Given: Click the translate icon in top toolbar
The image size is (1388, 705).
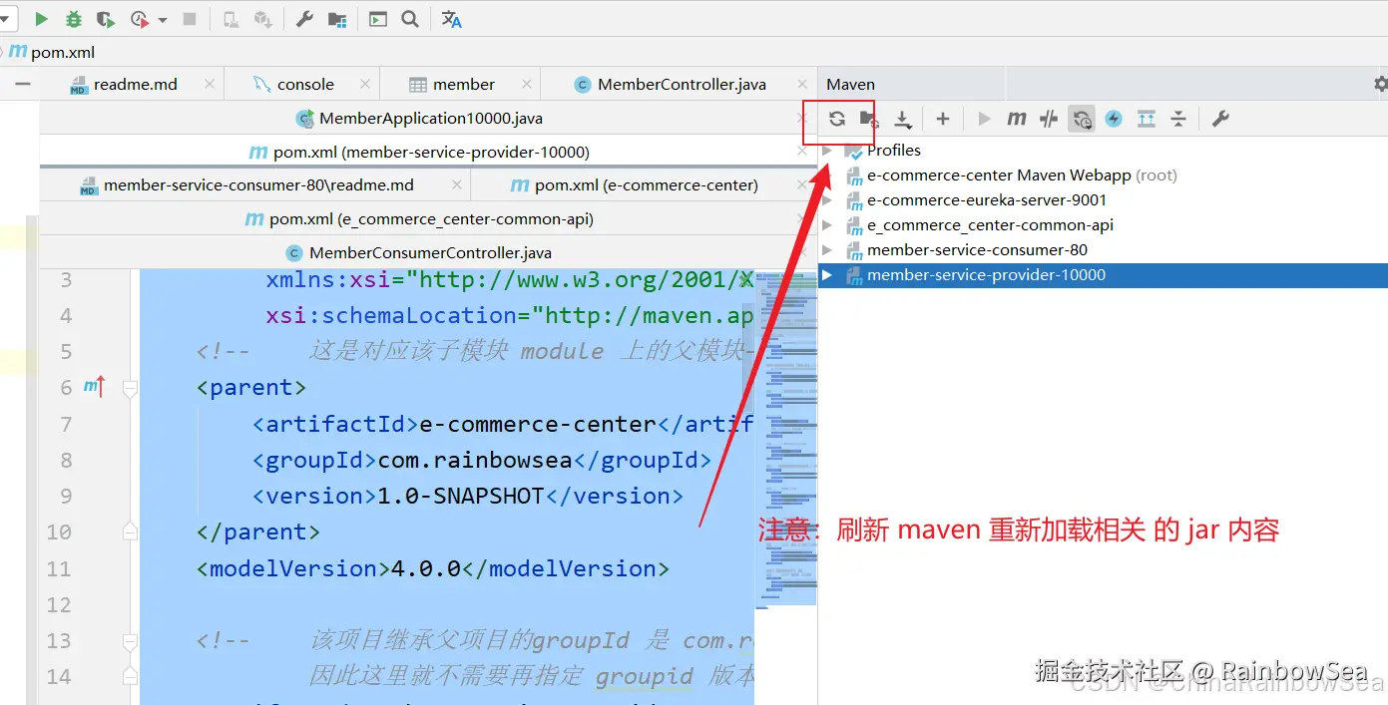Looking at the screenshot, I should point(452,19).
